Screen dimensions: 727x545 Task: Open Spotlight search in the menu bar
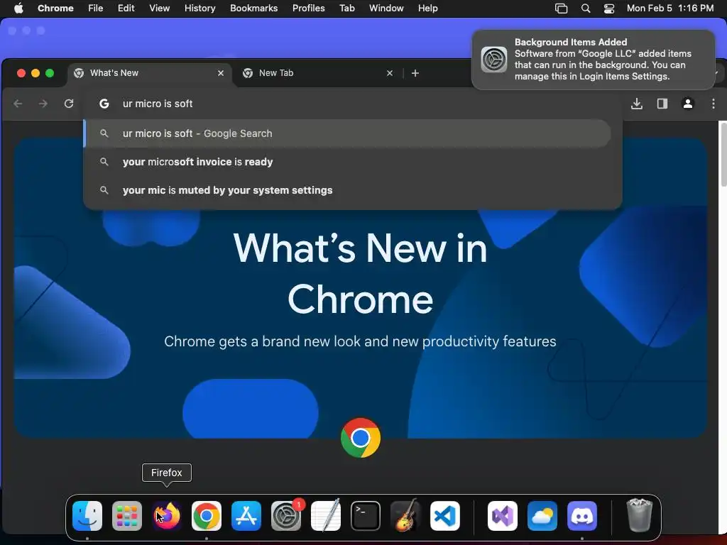pos(586,9)
